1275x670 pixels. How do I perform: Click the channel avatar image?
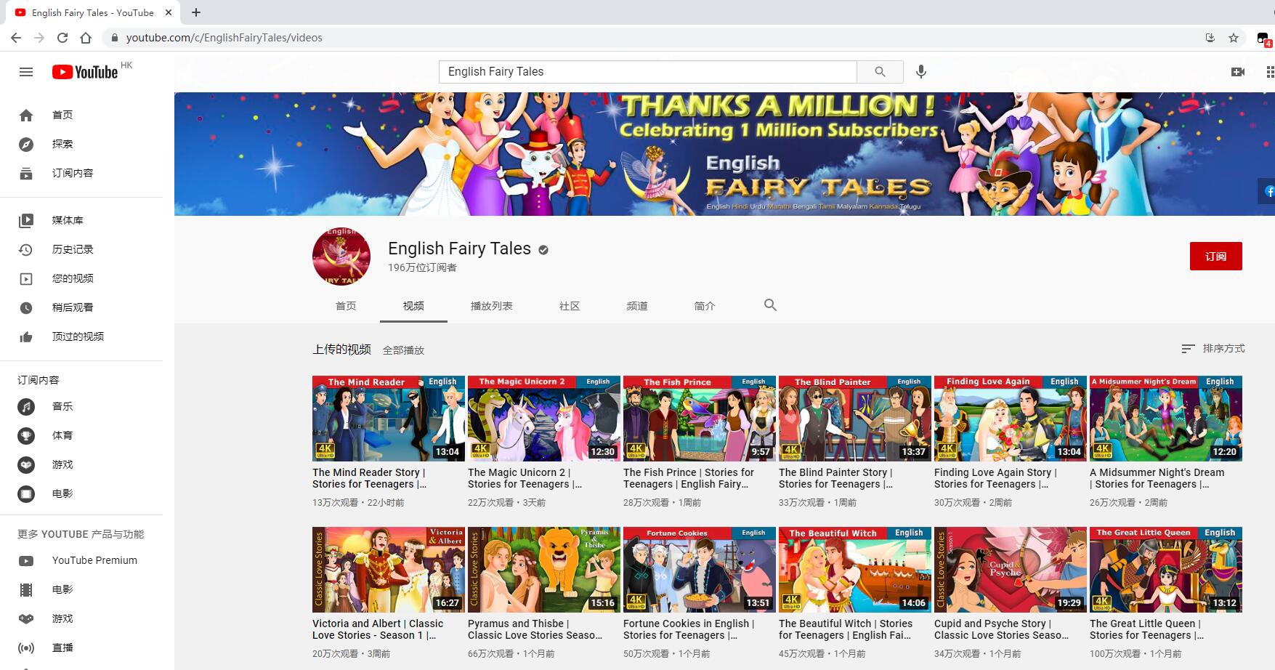tap(341, 256)
